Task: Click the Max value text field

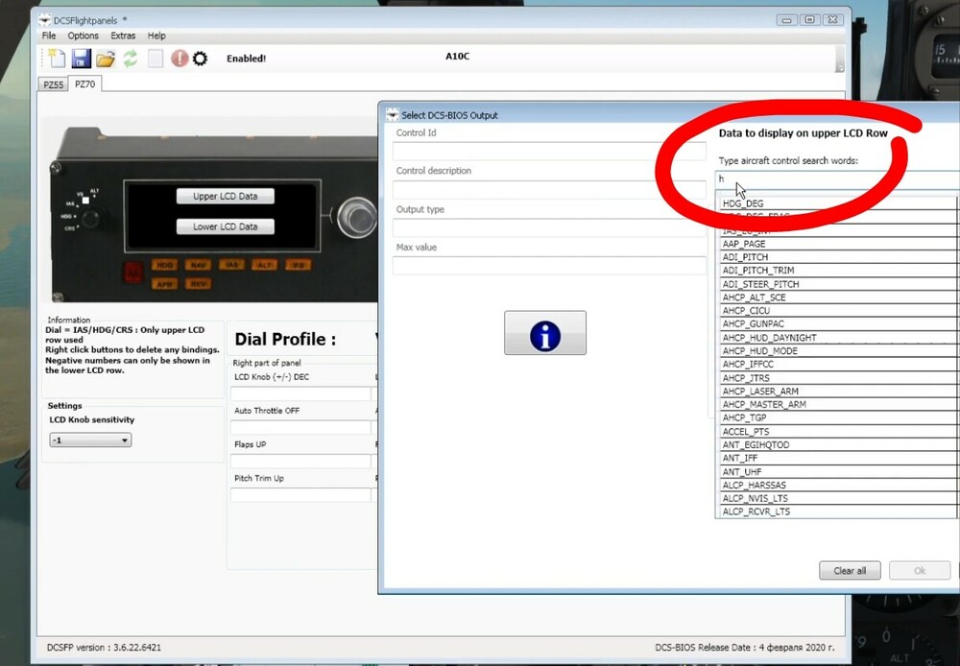Action: 549,266
